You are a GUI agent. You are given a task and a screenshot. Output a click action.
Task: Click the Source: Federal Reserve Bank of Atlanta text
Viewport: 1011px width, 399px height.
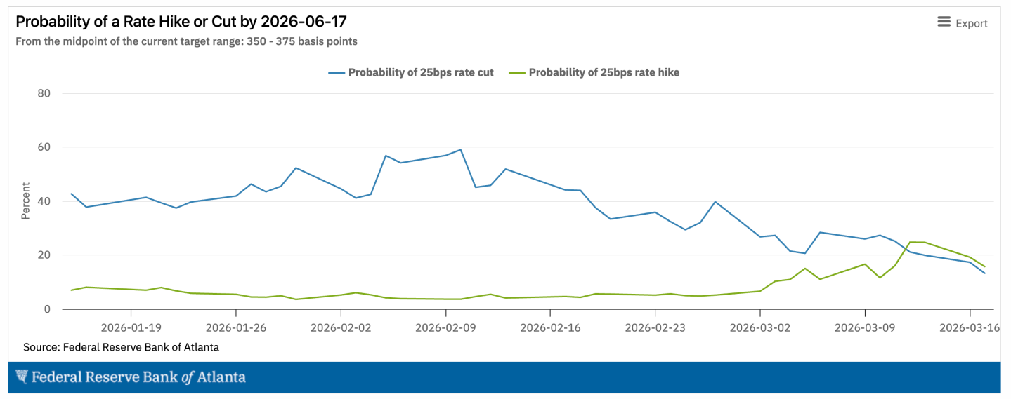(x=121, y=347)
